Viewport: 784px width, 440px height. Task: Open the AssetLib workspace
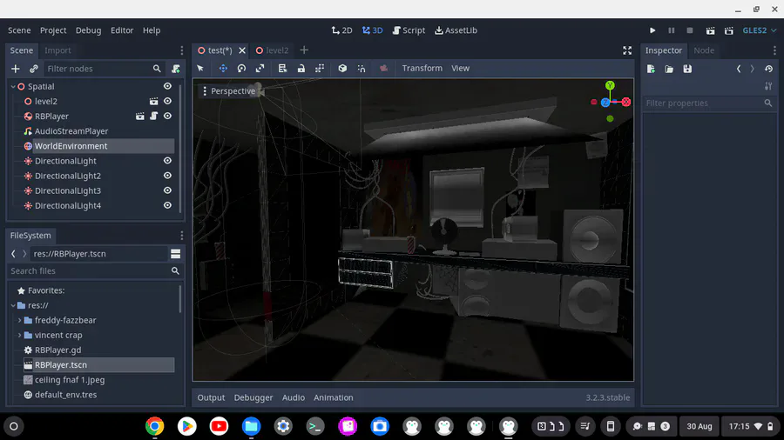pos(456,30)
